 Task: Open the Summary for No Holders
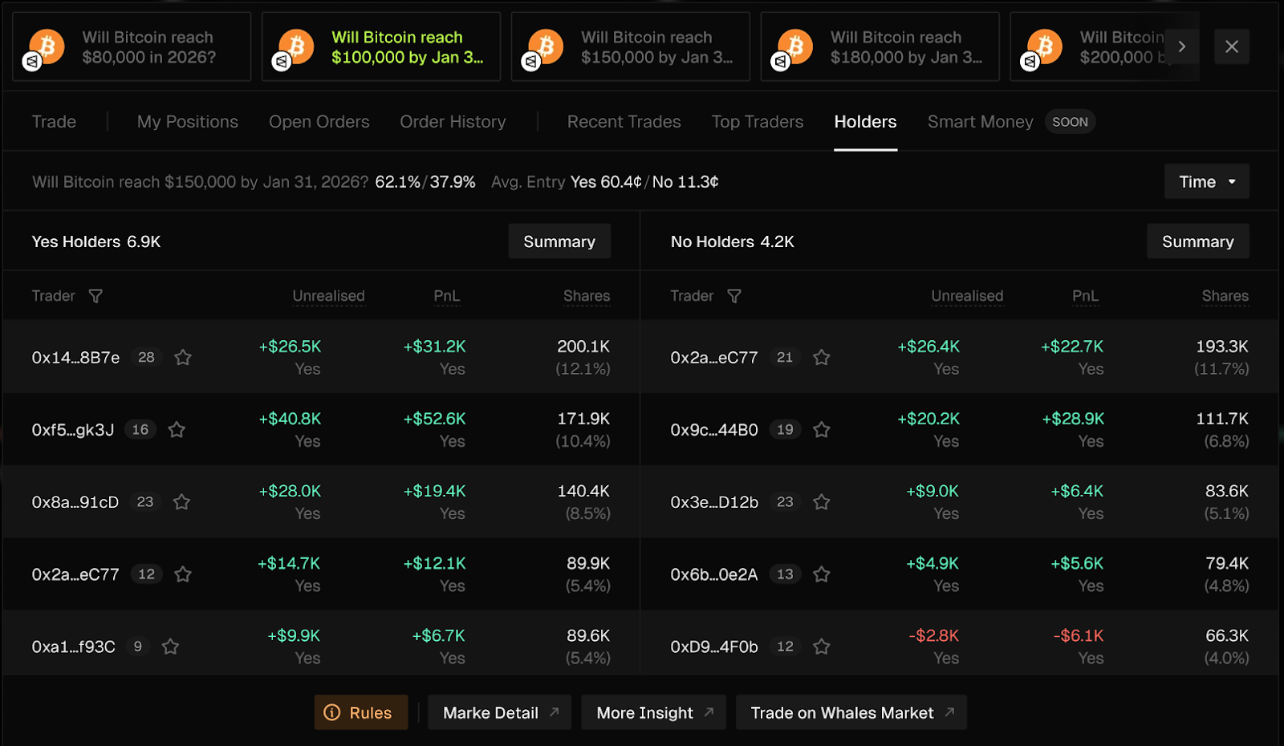[x=1197, y=241]
